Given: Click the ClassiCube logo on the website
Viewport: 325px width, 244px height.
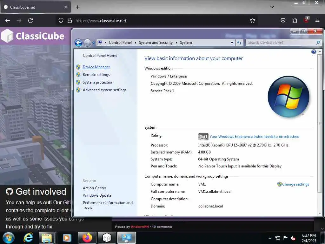Looking at the screenshot, I should click(x=33, y=36).
